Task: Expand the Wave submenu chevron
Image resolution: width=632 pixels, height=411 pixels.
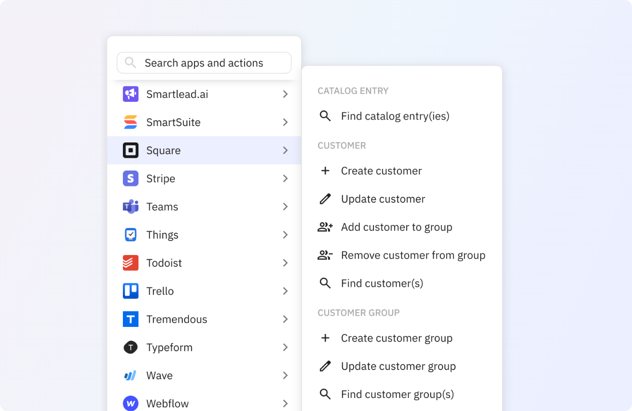Action: (285, 376)
